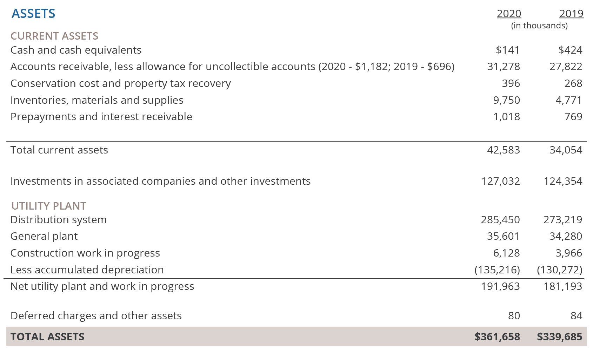Click the 2019 deferred charges value 84
Viewport: 600px width, 354px height.
click(576, 316)
